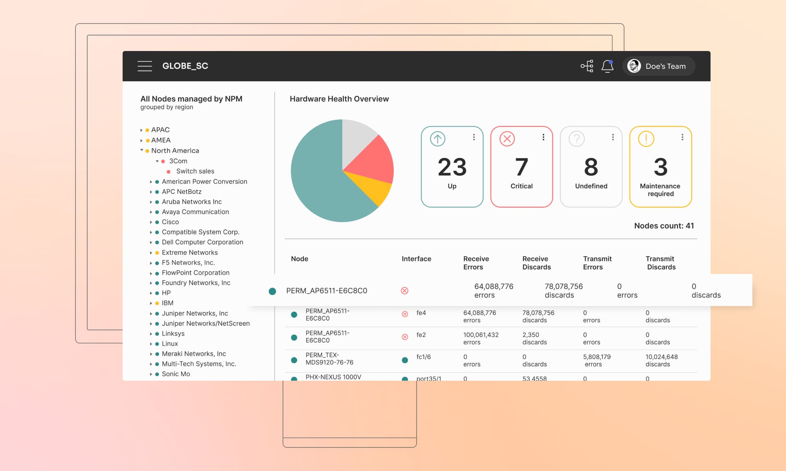Open the notifications bell
Image resolution: width=786 pixels, height=471 pixels.
pos(607,66)
